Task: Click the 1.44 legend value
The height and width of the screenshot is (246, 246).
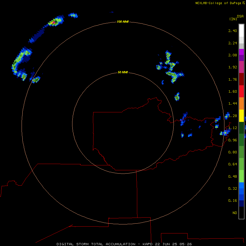Action: click(233, 104)
